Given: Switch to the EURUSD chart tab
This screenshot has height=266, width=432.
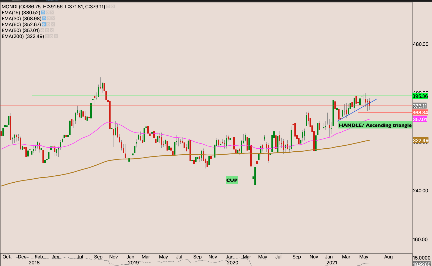Looking at the screenshot, I should coord(52,1).
